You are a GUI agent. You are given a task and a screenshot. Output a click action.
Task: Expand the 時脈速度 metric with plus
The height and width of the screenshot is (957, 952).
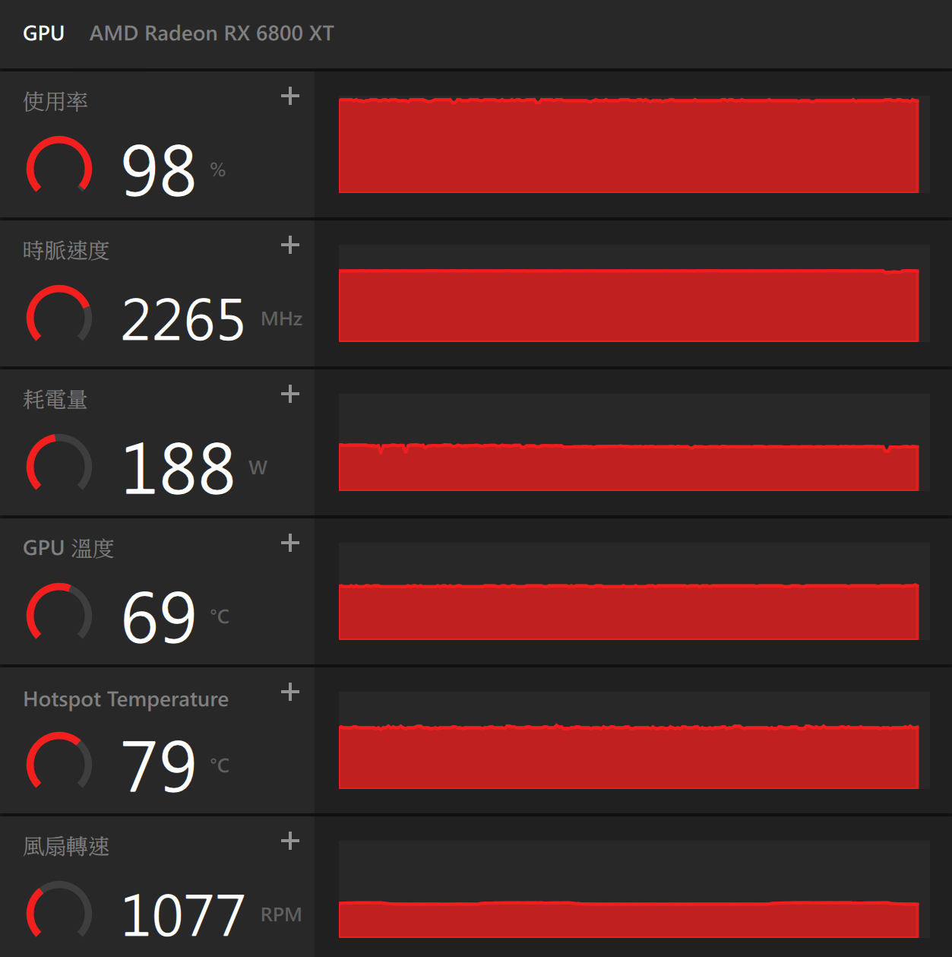coord(289,245)
